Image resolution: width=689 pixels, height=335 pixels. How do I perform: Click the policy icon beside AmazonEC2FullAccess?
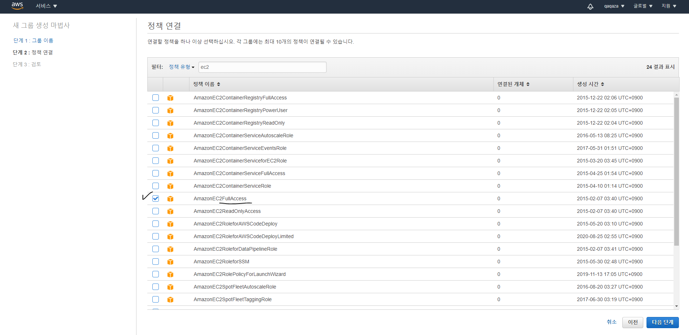[x=170, y=199]
